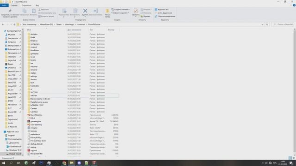
Task: Open the notification center icon
Action: tap(291, 163)
